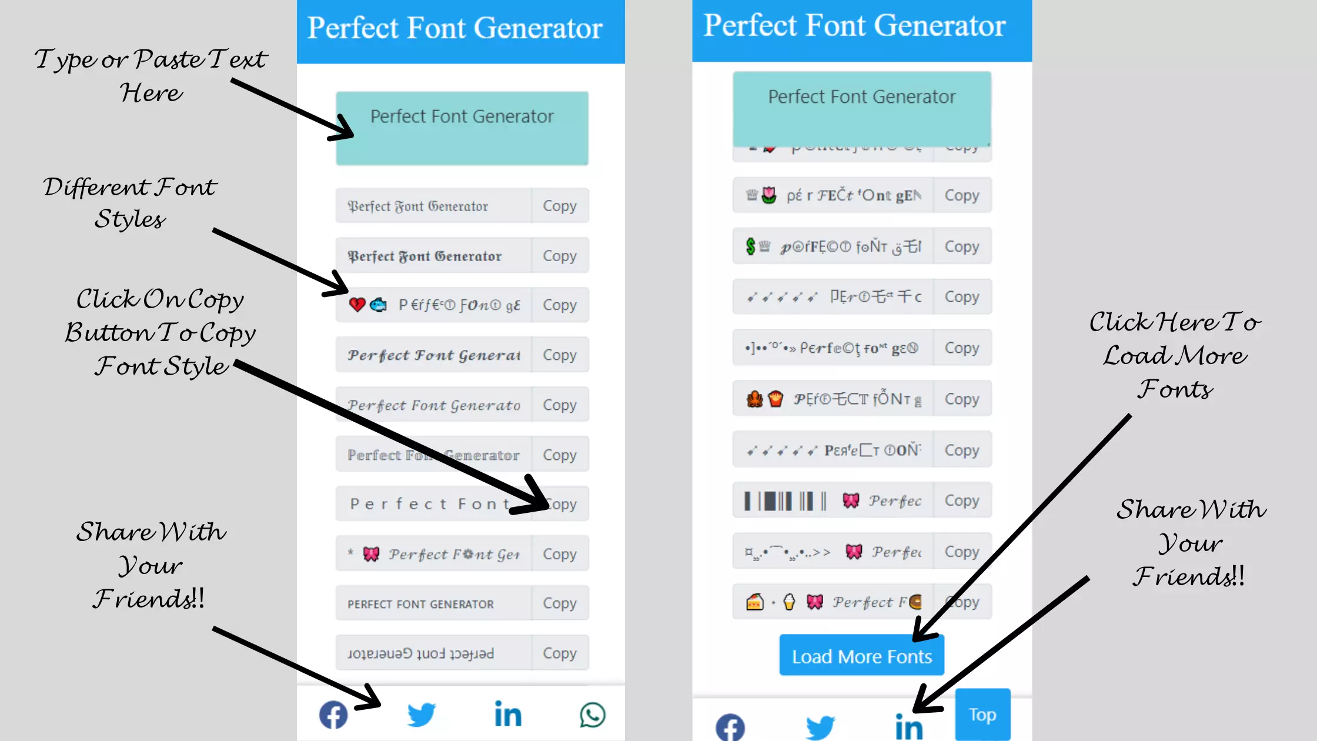Click the Twitter share icon
This screenshot has width=1317, height=741.
click(x=419, y=714)
